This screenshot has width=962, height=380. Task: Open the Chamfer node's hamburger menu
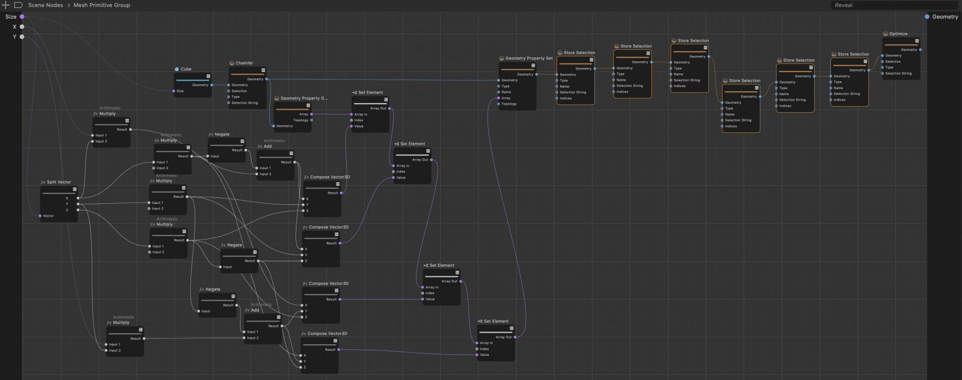point(263,70)
